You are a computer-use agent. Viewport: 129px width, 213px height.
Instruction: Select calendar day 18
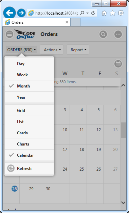click(78, 154)
